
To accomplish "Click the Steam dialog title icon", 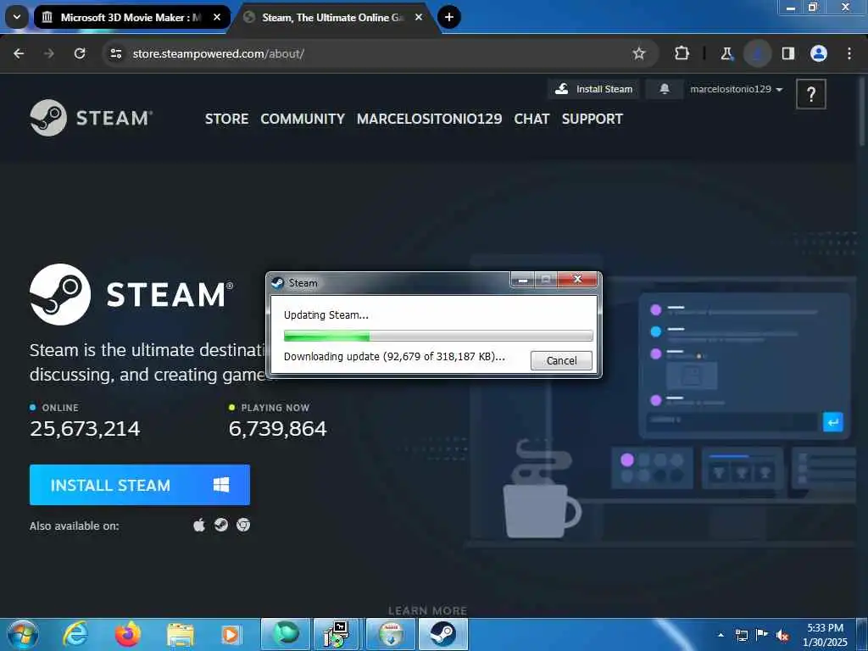I will [x=277, y=283].
